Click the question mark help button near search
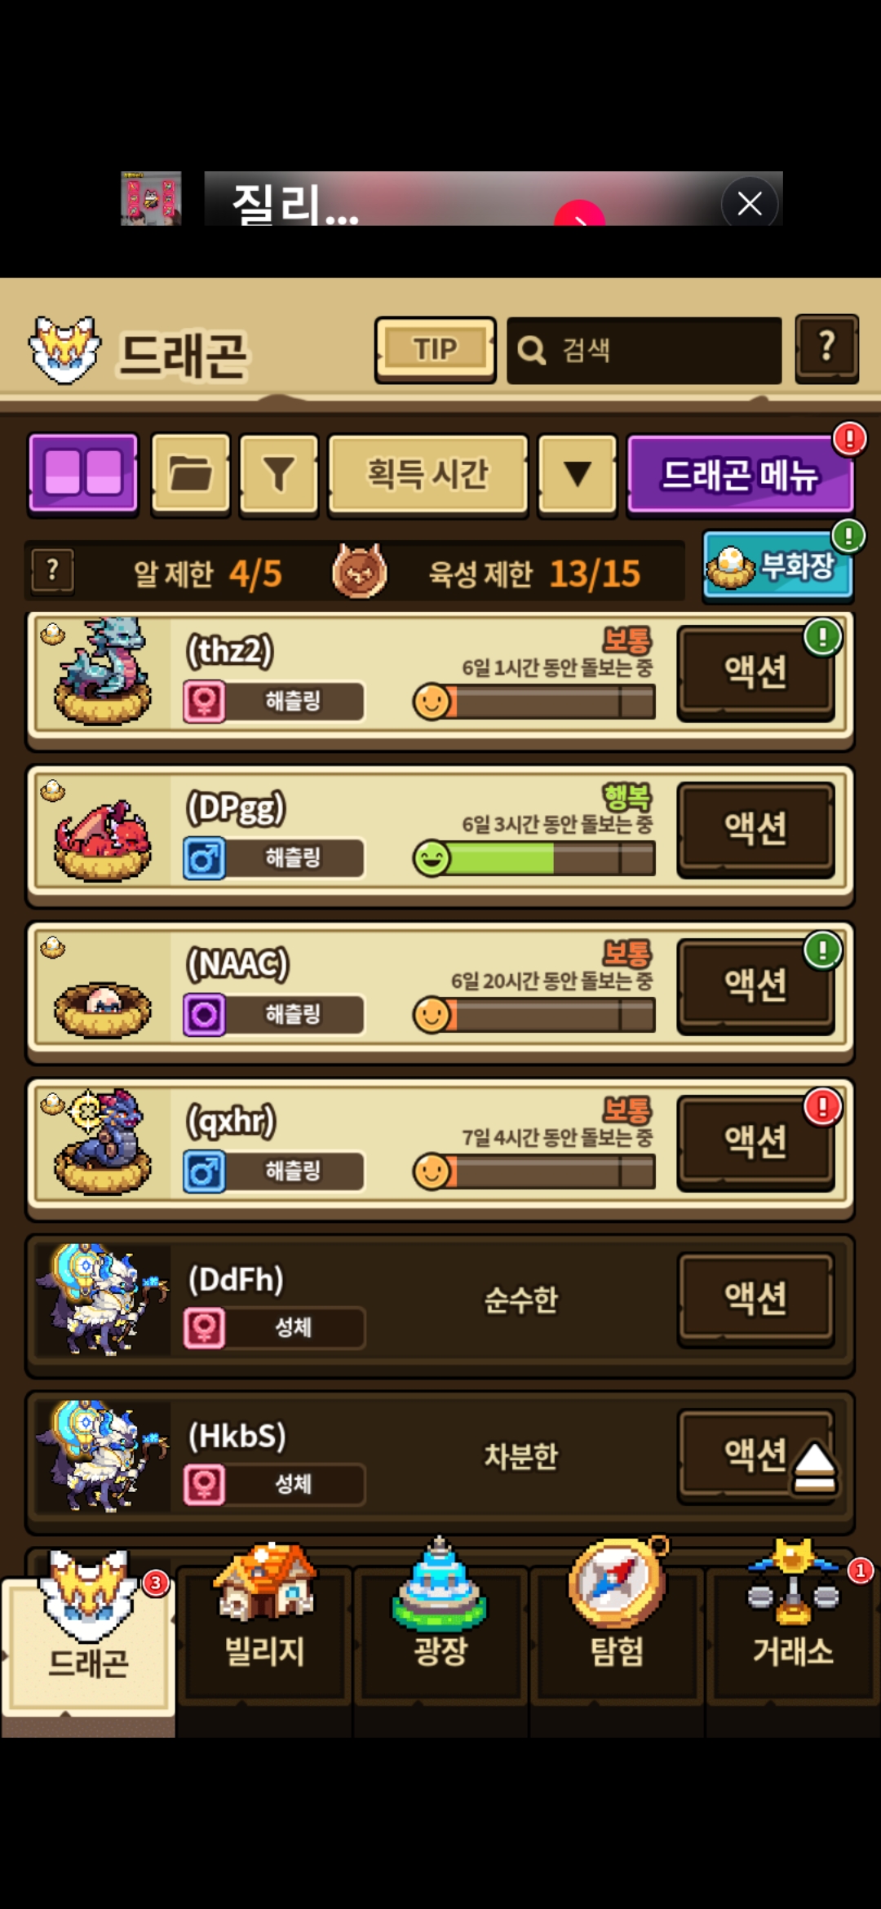Image resolution: width=881 pixels, height=1909 pixels. pos(826,348)
